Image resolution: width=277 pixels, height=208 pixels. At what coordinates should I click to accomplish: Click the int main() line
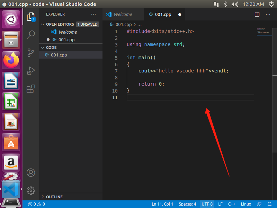(141, 58)
